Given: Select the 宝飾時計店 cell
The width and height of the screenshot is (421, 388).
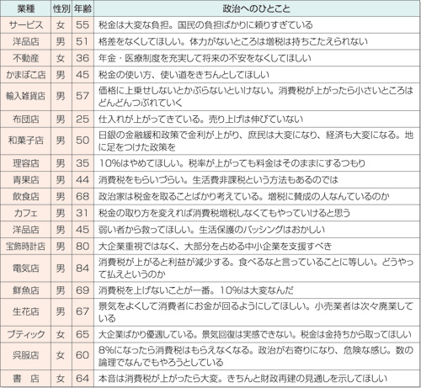Looking at the screenshot, I should pyautogui.click(x=25, y=246).
